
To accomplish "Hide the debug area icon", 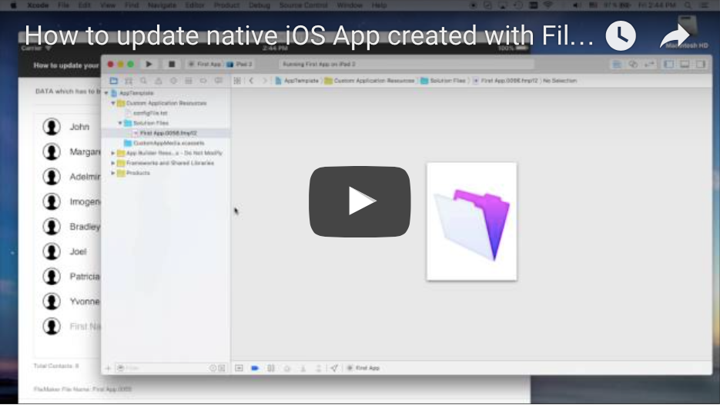I will click(x=239, y=368).
